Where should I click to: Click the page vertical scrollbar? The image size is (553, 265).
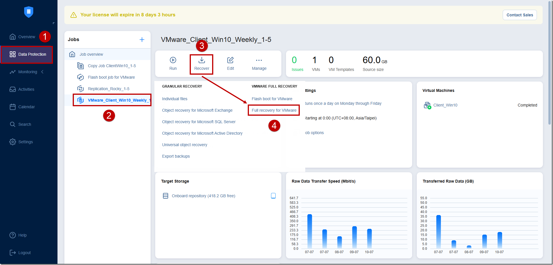tap(550, 63)
